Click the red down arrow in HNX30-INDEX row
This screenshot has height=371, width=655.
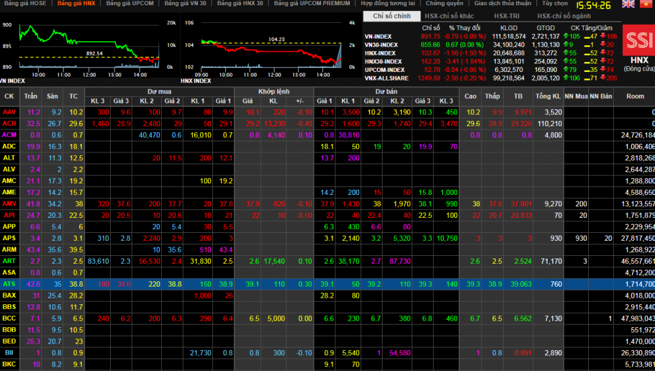(x=603, y=61)
